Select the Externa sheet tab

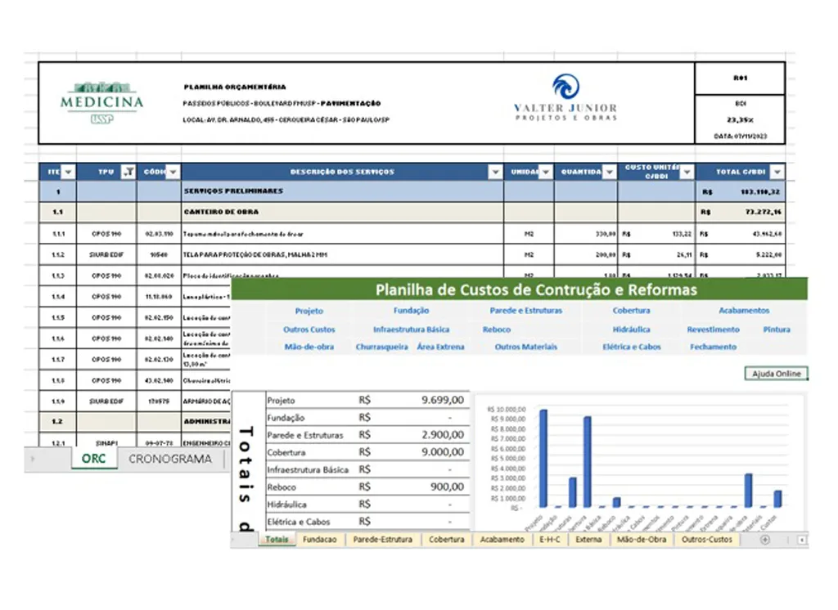[x=588, y=540]
